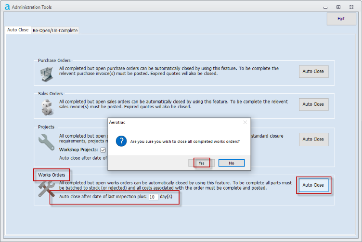Screen dimensions: 362x242
Task: Click Auto Close for Works Orders
Action: pyautogui.click(x=313, y=185)
